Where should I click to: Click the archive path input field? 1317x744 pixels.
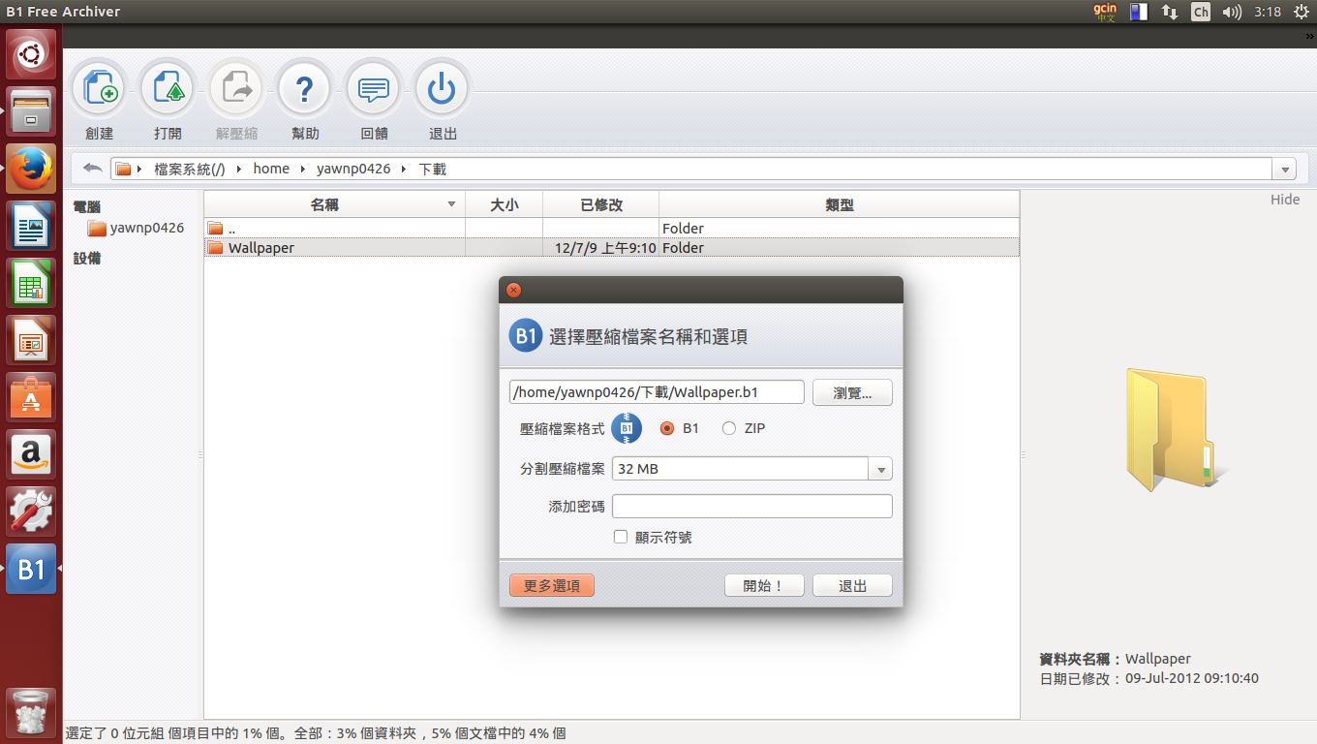[657, 392]
